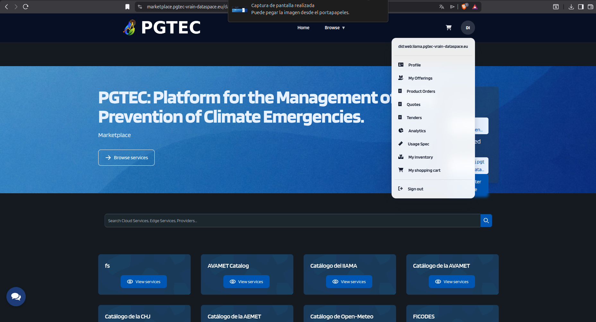Screen dimensions: 596x322
Task: Click the My inventory boxes icon
Action: click(401, 157)
